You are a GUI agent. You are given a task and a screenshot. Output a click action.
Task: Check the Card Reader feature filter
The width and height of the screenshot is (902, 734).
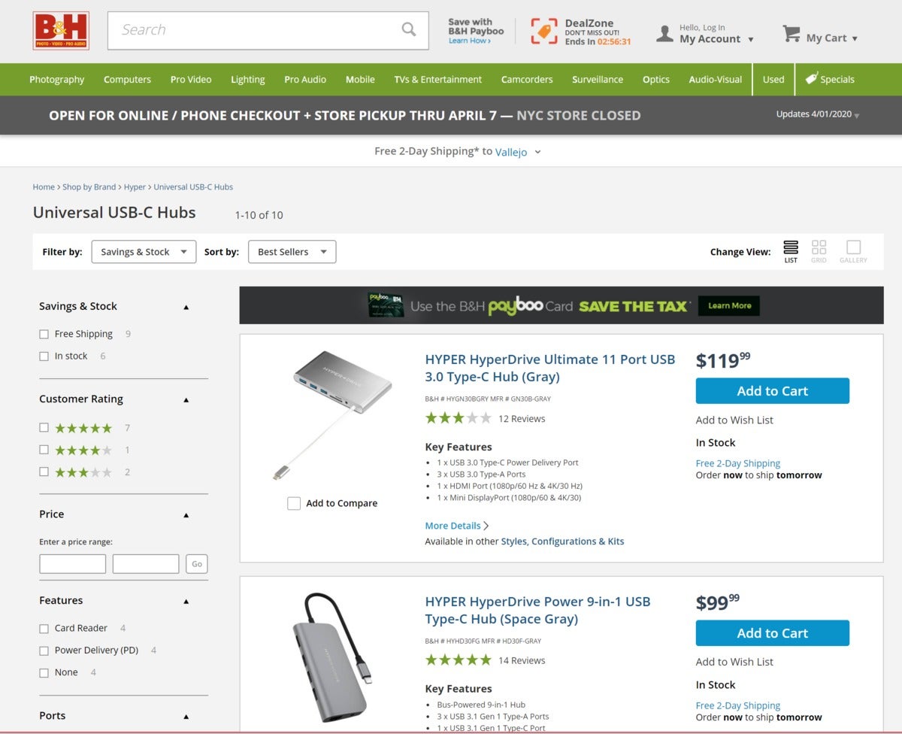tap(44, 628)
